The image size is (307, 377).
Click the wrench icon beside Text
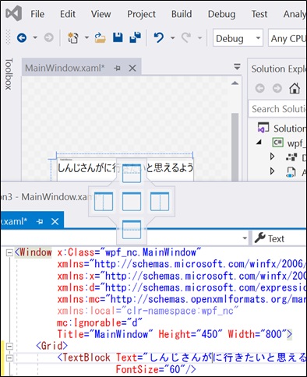point(259,238)
